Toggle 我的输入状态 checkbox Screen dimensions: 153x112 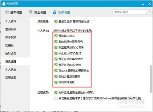click(x=56, y=36)
